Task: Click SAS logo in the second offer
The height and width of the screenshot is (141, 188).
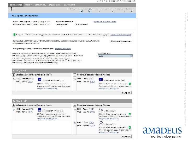Action: (x=39, y=110)
